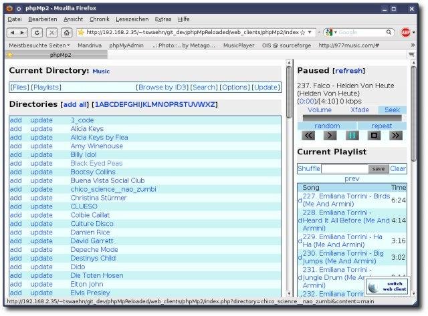428x316 pixels.
Task: Click the search magnifier icon
Action: click(389, 33)
